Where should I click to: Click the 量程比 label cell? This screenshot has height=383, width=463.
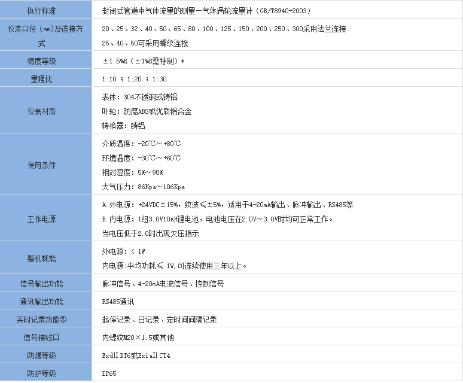click(41, 78)
